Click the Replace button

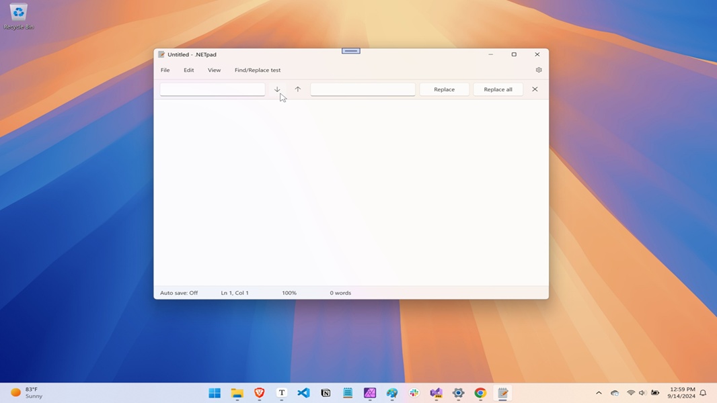(x=444, y=89)
